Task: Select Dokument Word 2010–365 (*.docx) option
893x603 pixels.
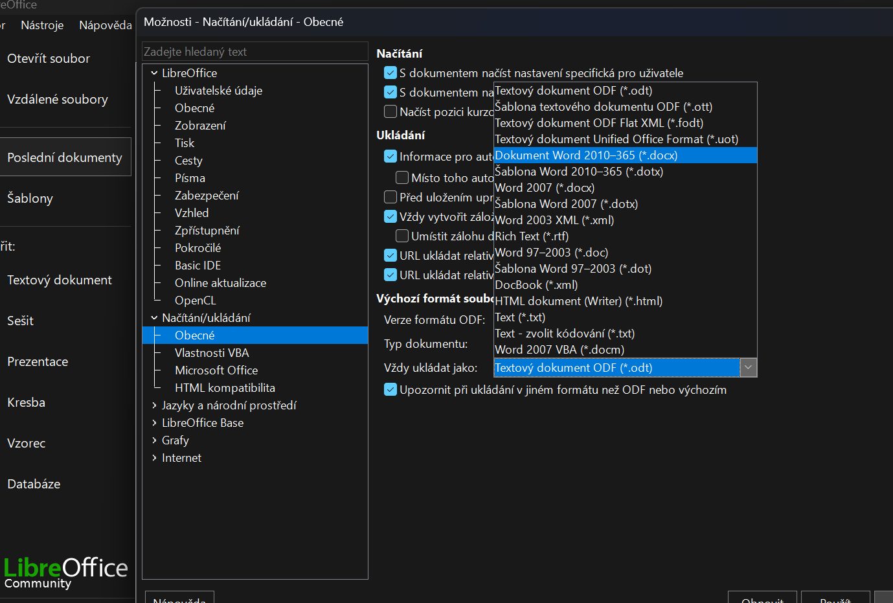Action: tap(625, 155)
